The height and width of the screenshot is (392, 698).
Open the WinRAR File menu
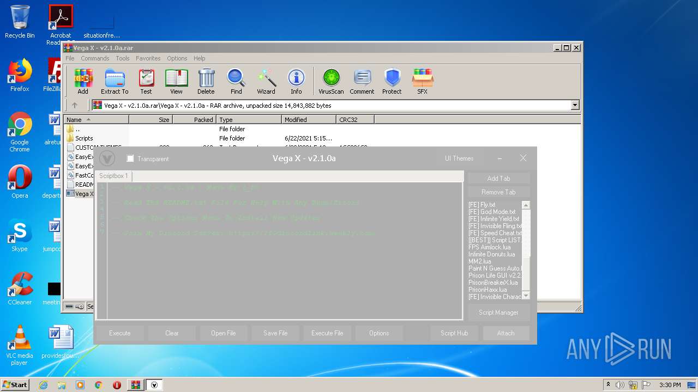pos(70,58)
